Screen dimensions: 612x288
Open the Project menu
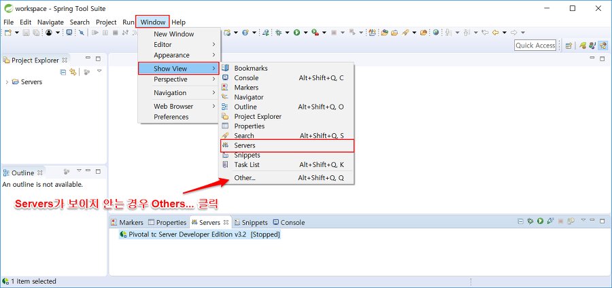coord(106,22)
